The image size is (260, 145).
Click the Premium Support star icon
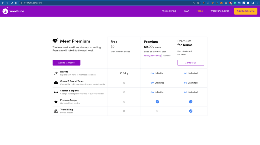pos(56,102)
